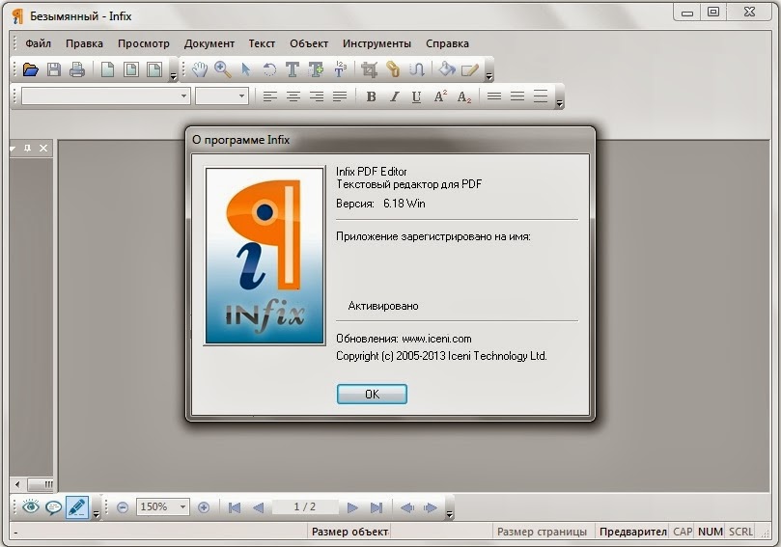Expand the tools toolbar overflow options
The width and height of the screenshot is (781, 547).
(488, 76)
